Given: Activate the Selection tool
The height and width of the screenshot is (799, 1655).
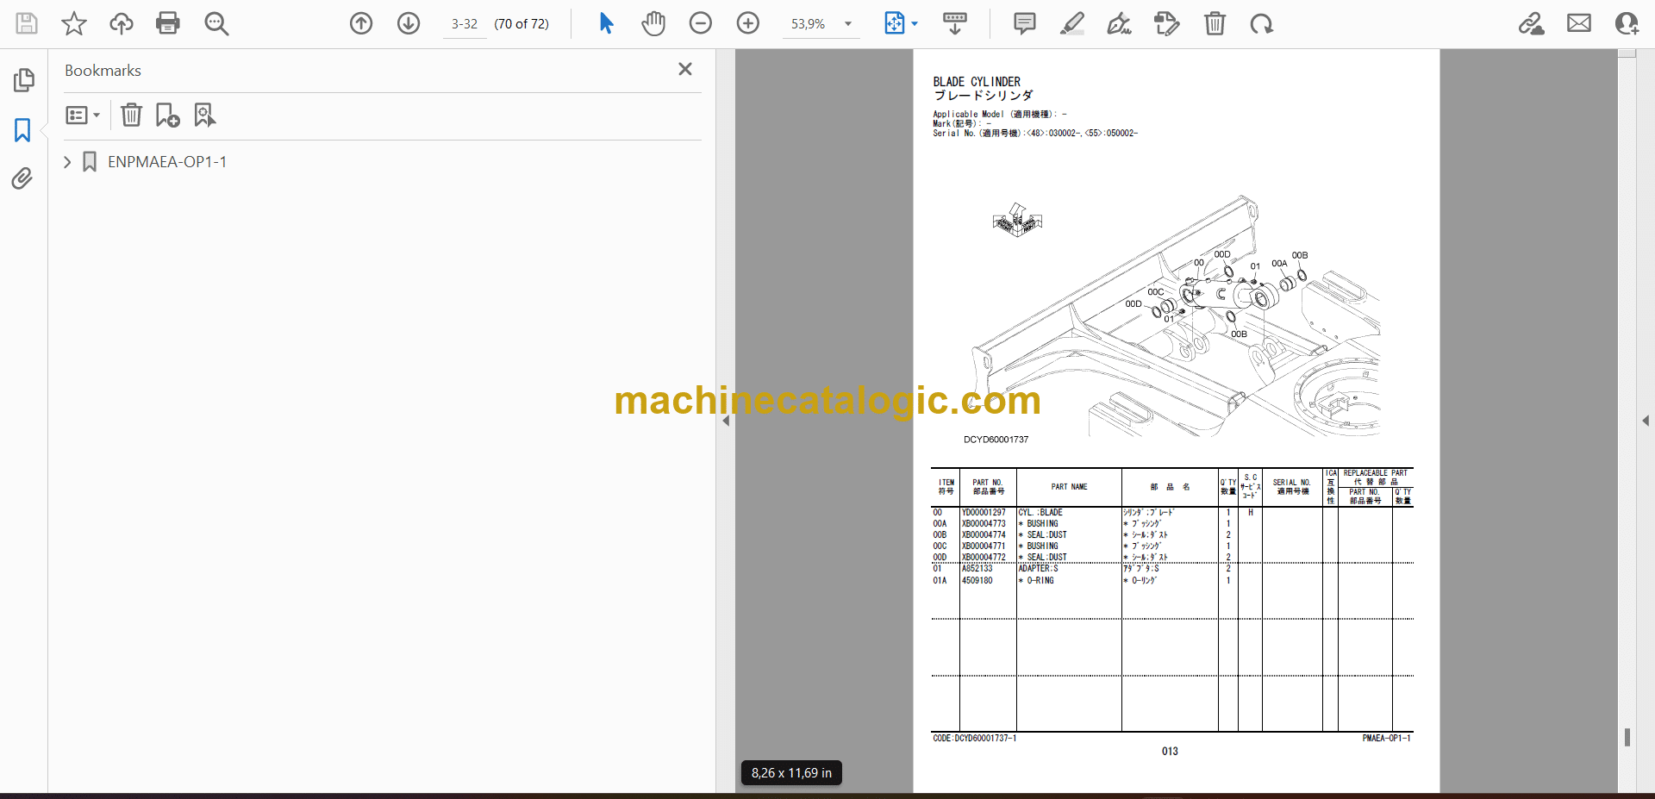Looking at the screenshot, I should [x=606, y=23].
